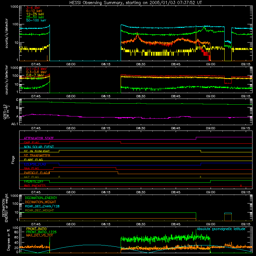
Task: Select the '6-12 keV' legend label
Action: tap(34, 11)
